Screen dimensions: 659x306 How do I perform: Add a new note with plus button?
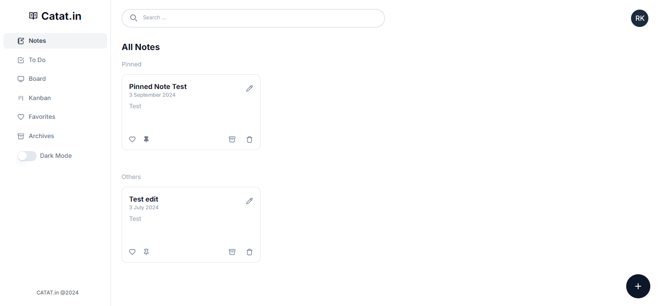point(638,286)
